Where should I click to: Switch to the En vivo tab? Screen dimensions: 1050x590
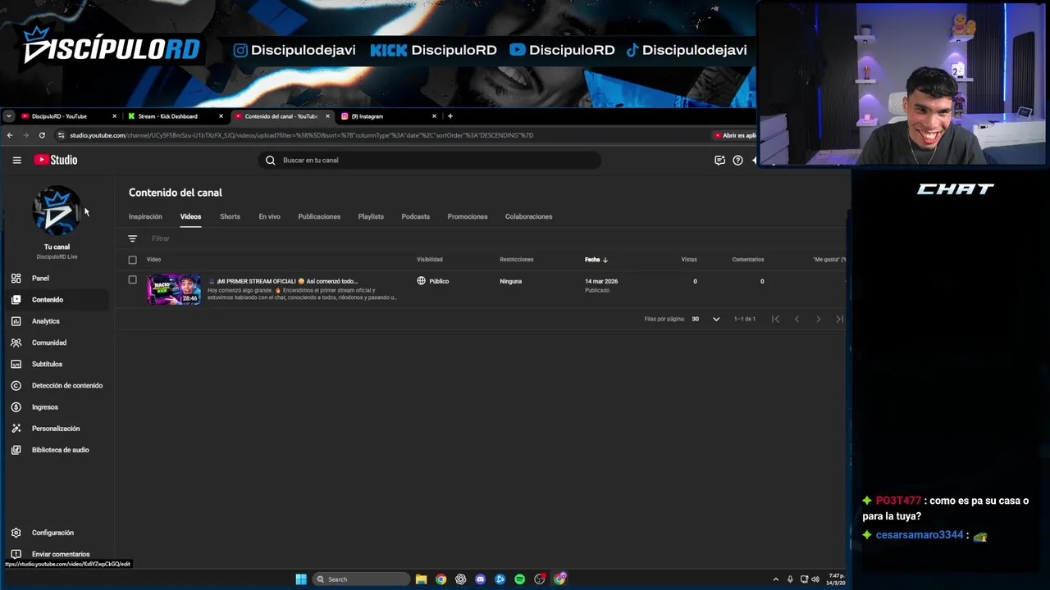click(x=269, y=216)
